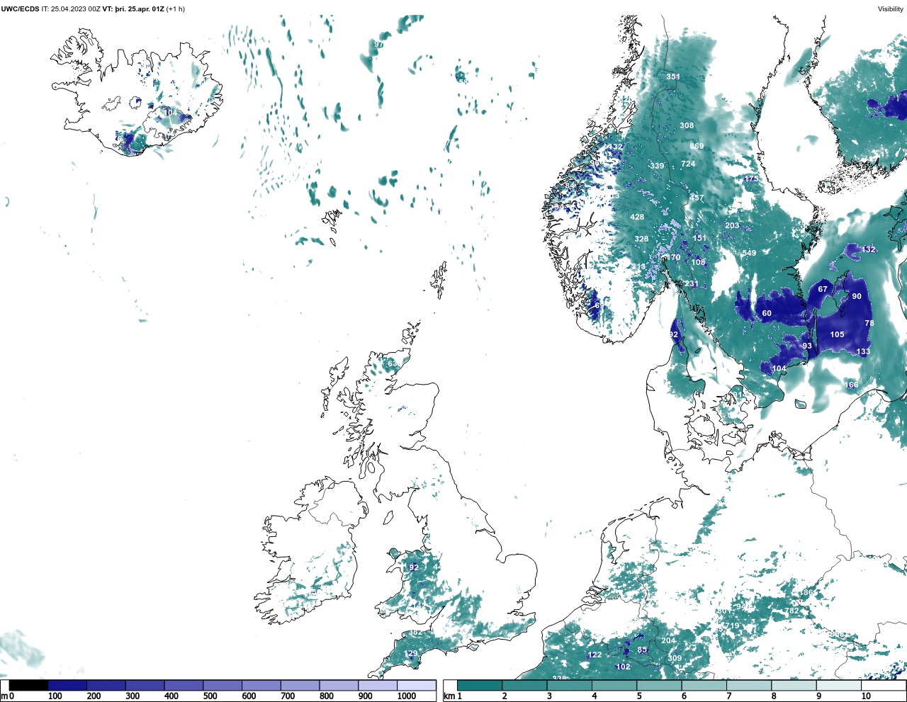Screen dimensions: 907x702
Task: Click the '328' visibility value on map
Action: [x=641, y=239]
